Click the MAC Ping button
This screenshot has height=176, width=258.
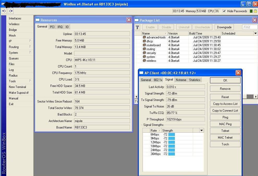coord(225,124)
